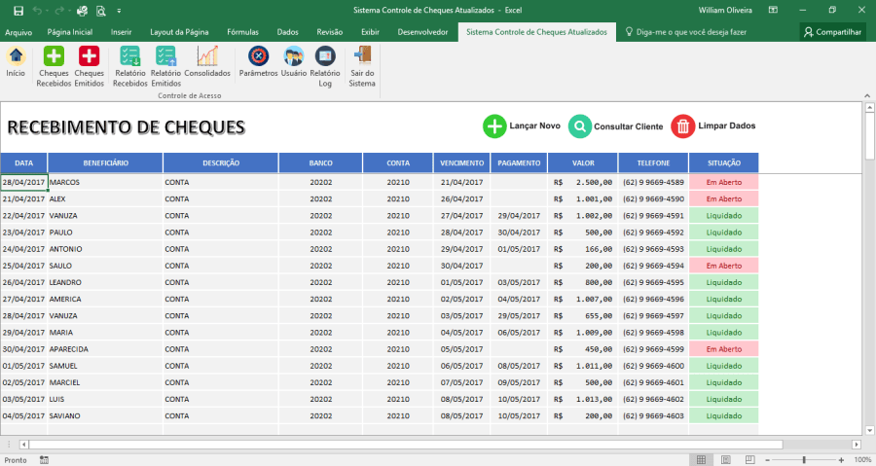Select phone cell (62) 9 9669-4599
The height and width of the screenshot is (466, 876).
click(x=654, y=349)
